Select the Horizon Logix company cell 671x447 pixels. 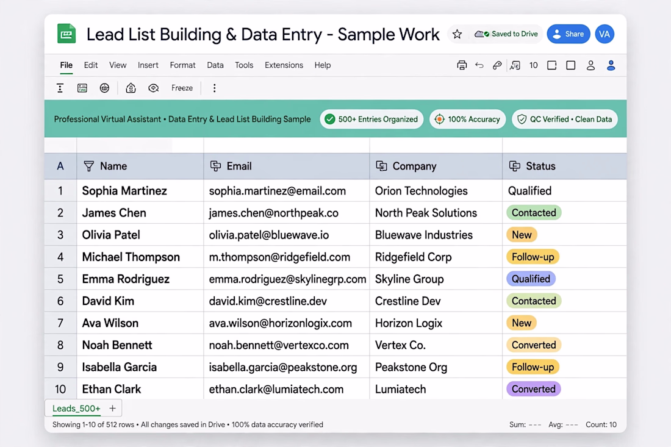[436, 323]
